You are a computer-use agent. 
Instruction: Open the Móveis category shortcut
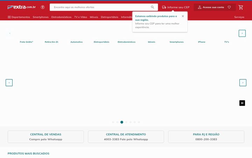[x=152, y=42]
